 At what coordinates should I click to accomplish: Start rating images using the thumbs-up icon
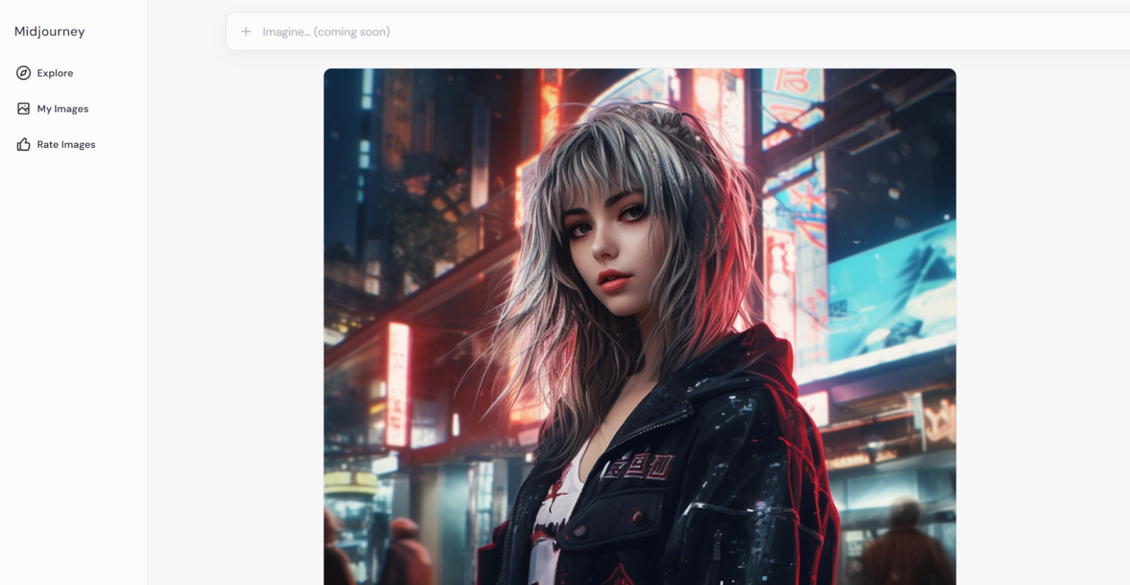click(x=23, y=144)
